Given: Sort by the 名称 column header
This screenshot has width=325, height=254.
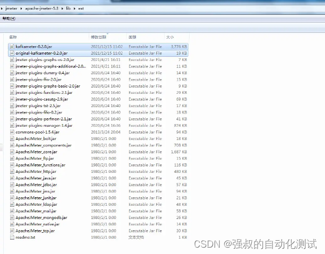Looking at the screenshot, I should (13, 37).
